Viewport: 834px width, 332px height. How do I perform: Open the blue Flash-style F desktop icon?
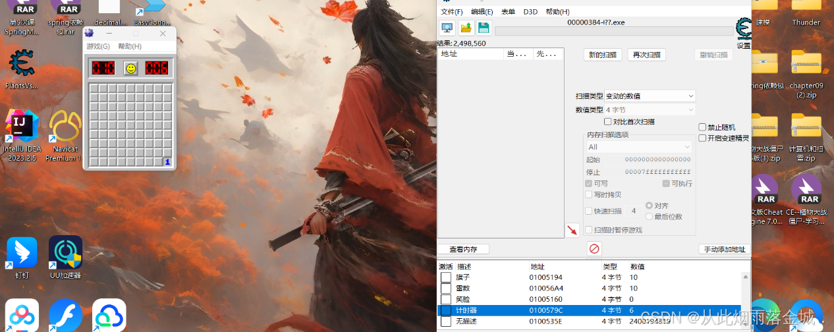(65, 315)
